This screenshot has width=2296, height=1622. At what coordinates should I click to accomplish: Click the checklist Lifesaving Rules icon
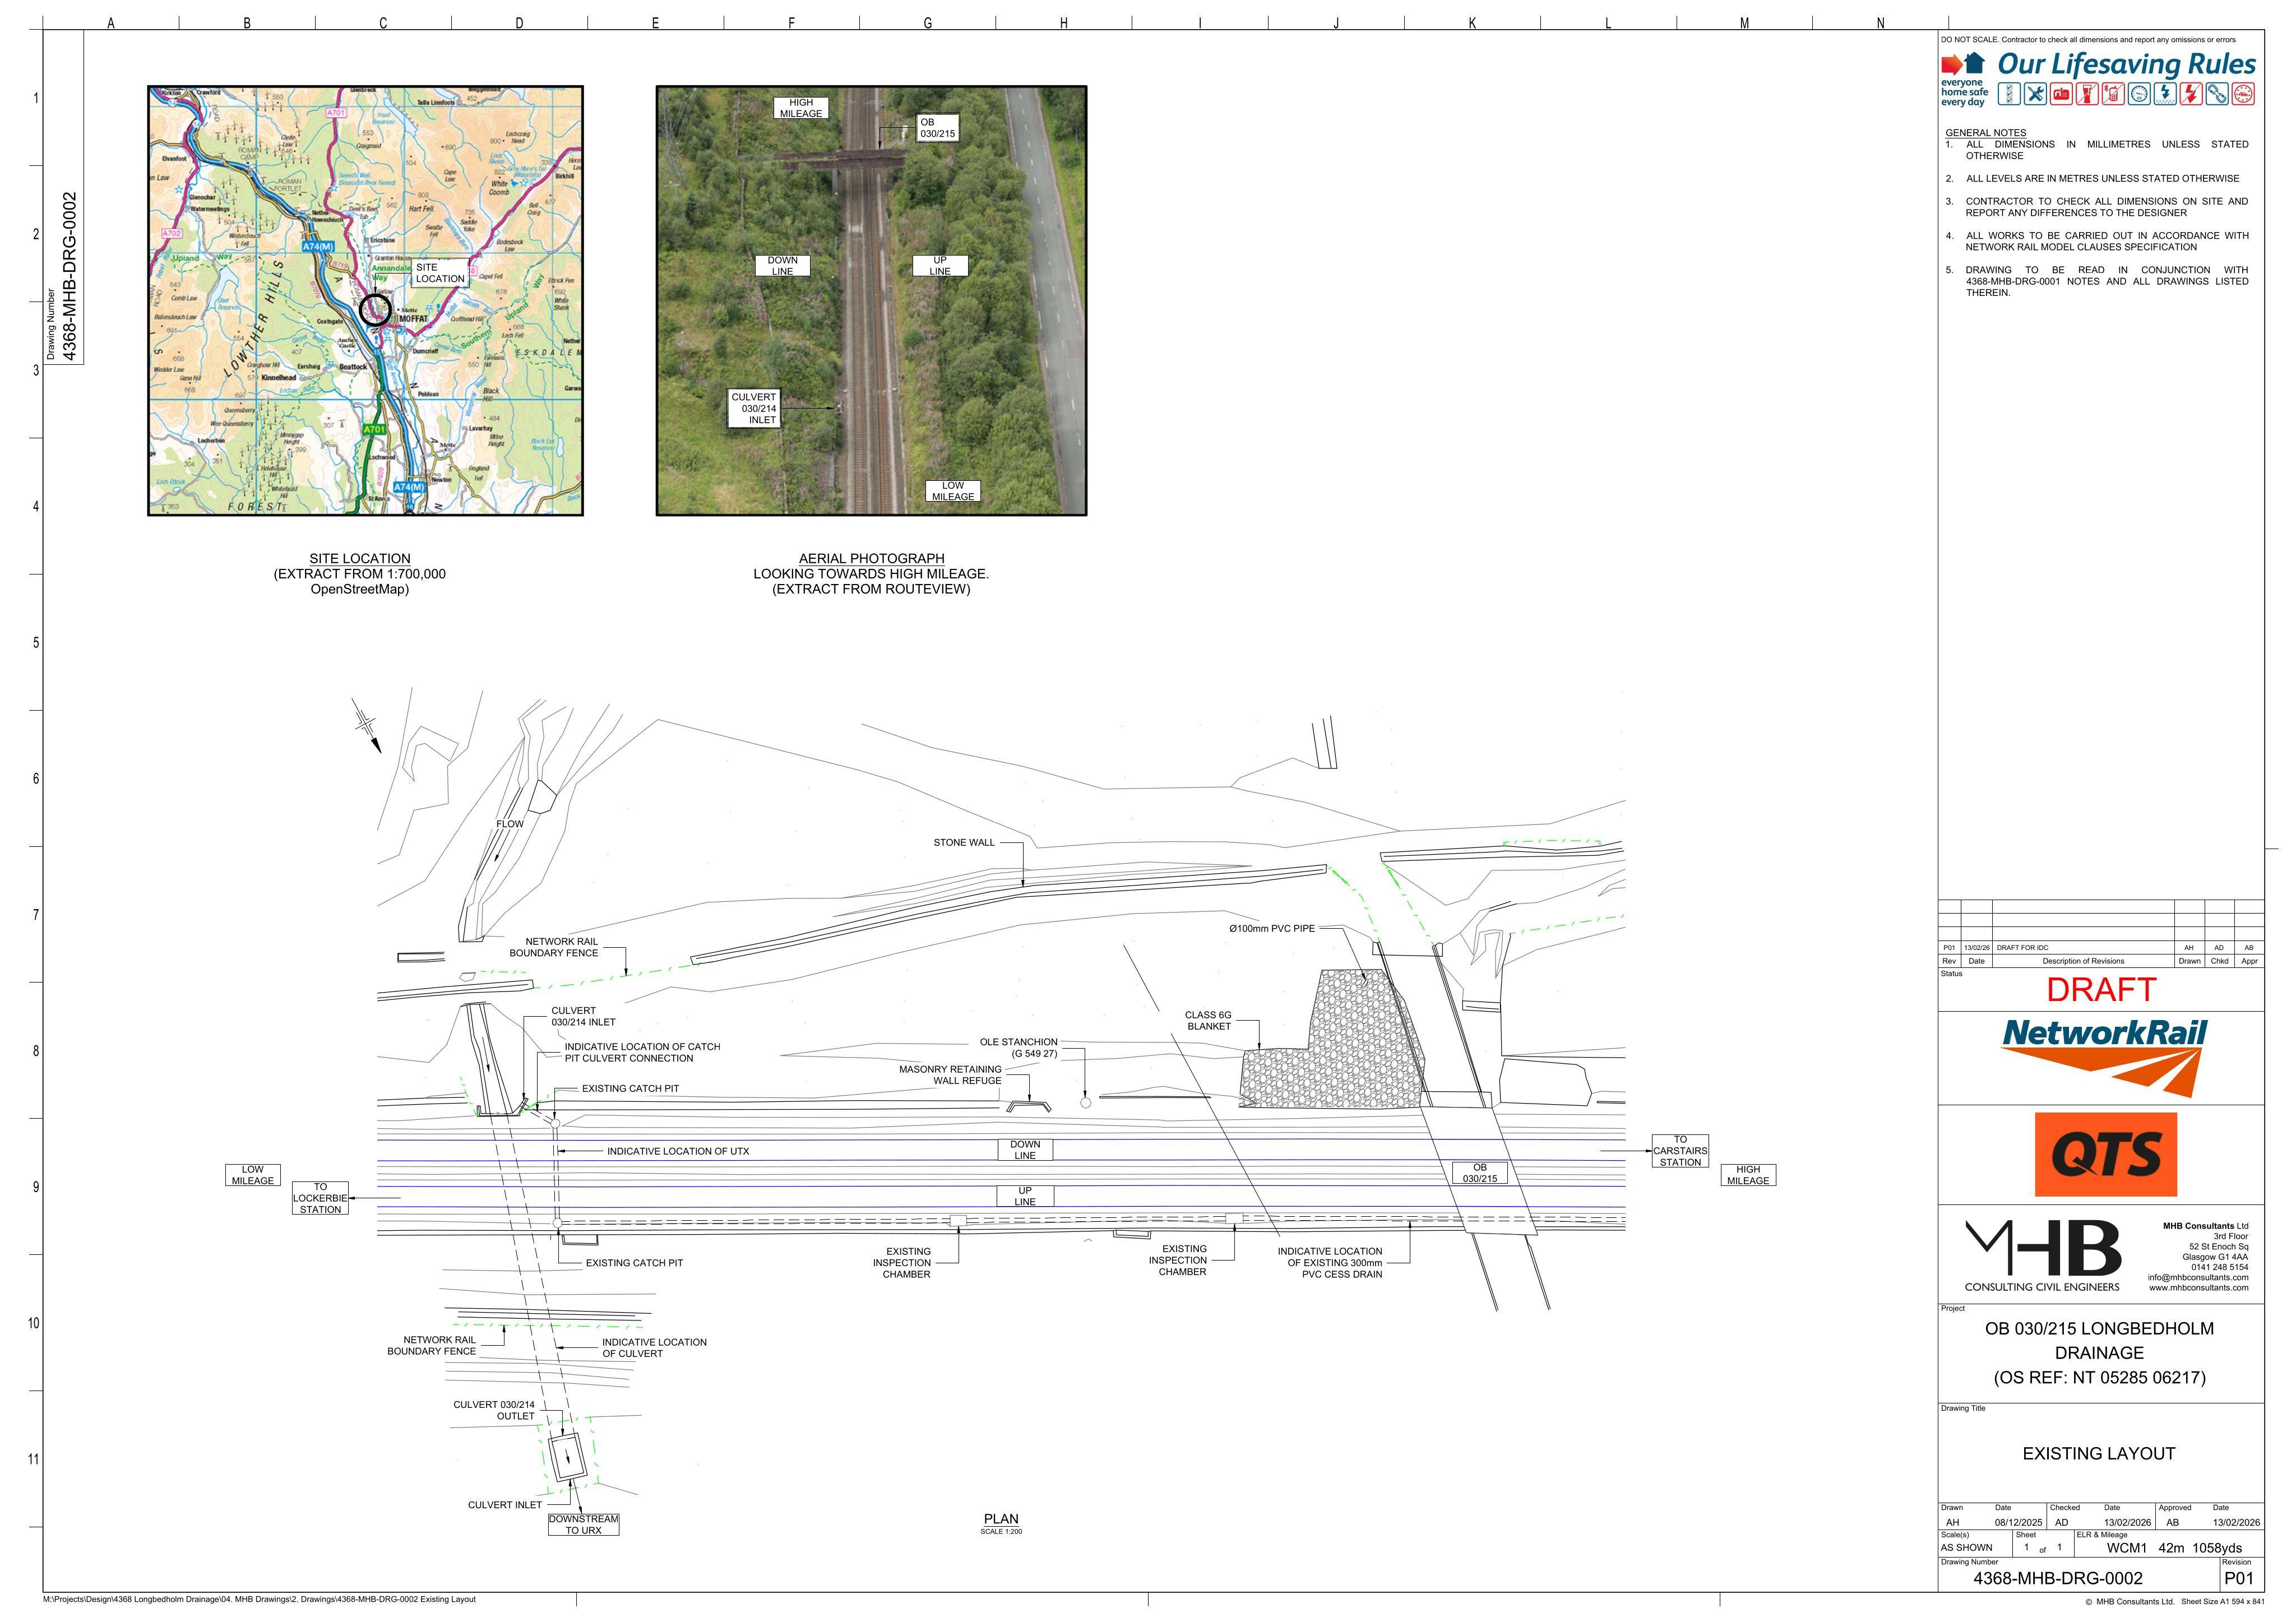[2009, 93]
